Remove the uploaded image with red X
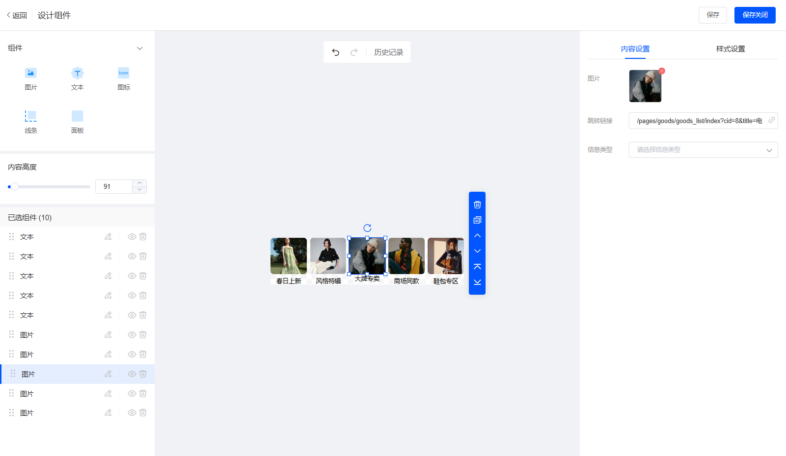This screenshot has height=456, width=786. coord(662,71)
